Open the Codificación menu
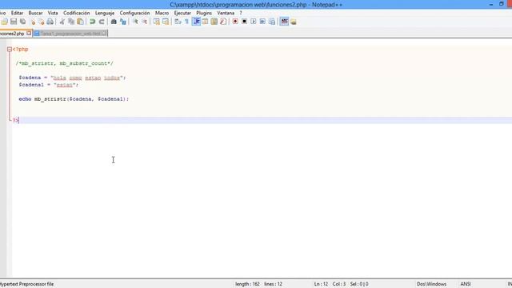Image resolution: width=512 pixels, height=288 pixels. 77,13
